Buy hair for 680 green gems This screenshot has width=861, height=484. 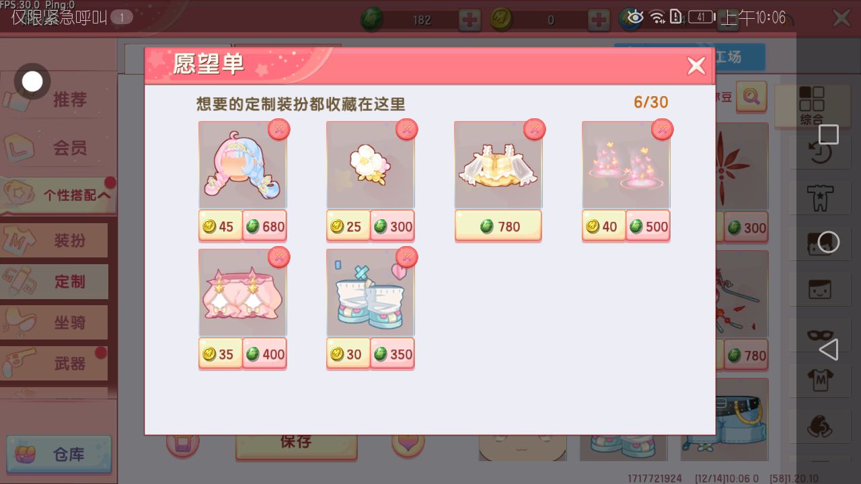click(x=264, y=227)
